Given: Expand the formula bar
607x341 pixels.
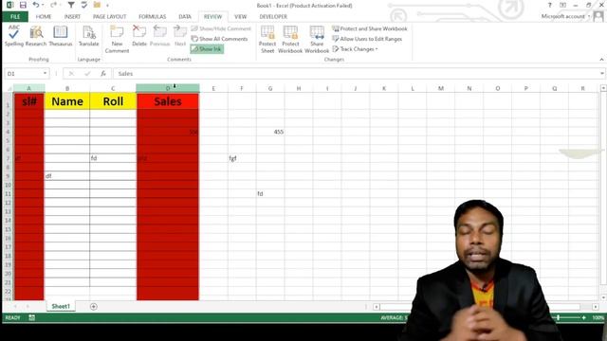Looking at the screenshot, I should [x=602, y=74].
